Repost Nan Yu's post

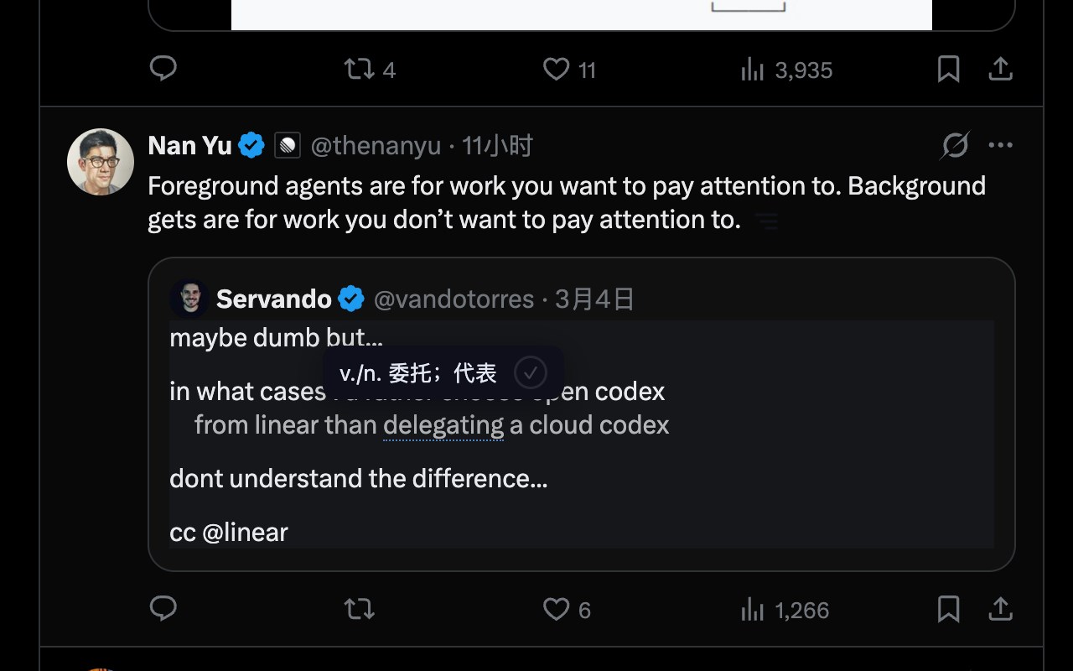click(360, 609)
